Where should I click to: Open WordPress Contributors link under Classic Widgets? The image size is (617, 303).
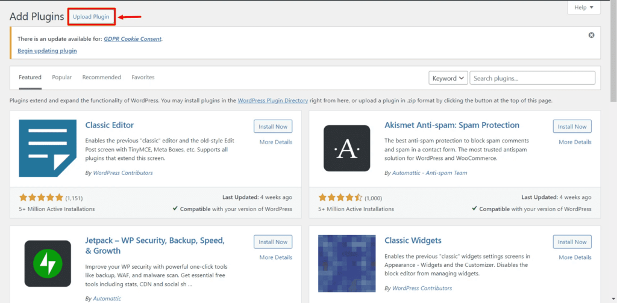click(422, 288)
